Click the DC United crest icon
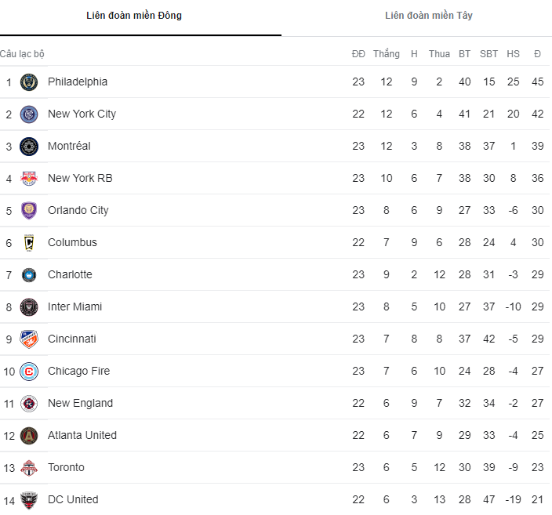The width and height of the screenshot is (552, 515). point(29,500)
